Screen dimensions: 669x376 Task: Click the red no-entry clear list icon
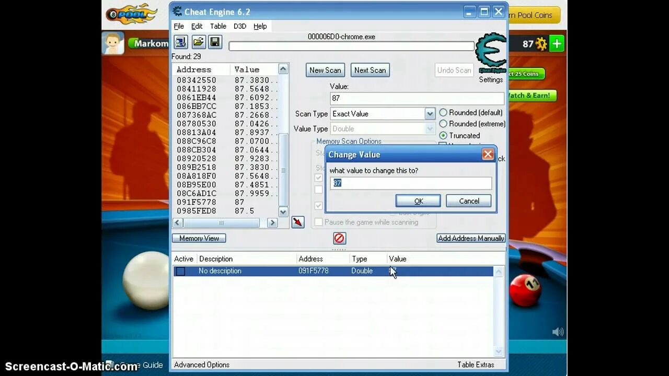click(339, 238)
